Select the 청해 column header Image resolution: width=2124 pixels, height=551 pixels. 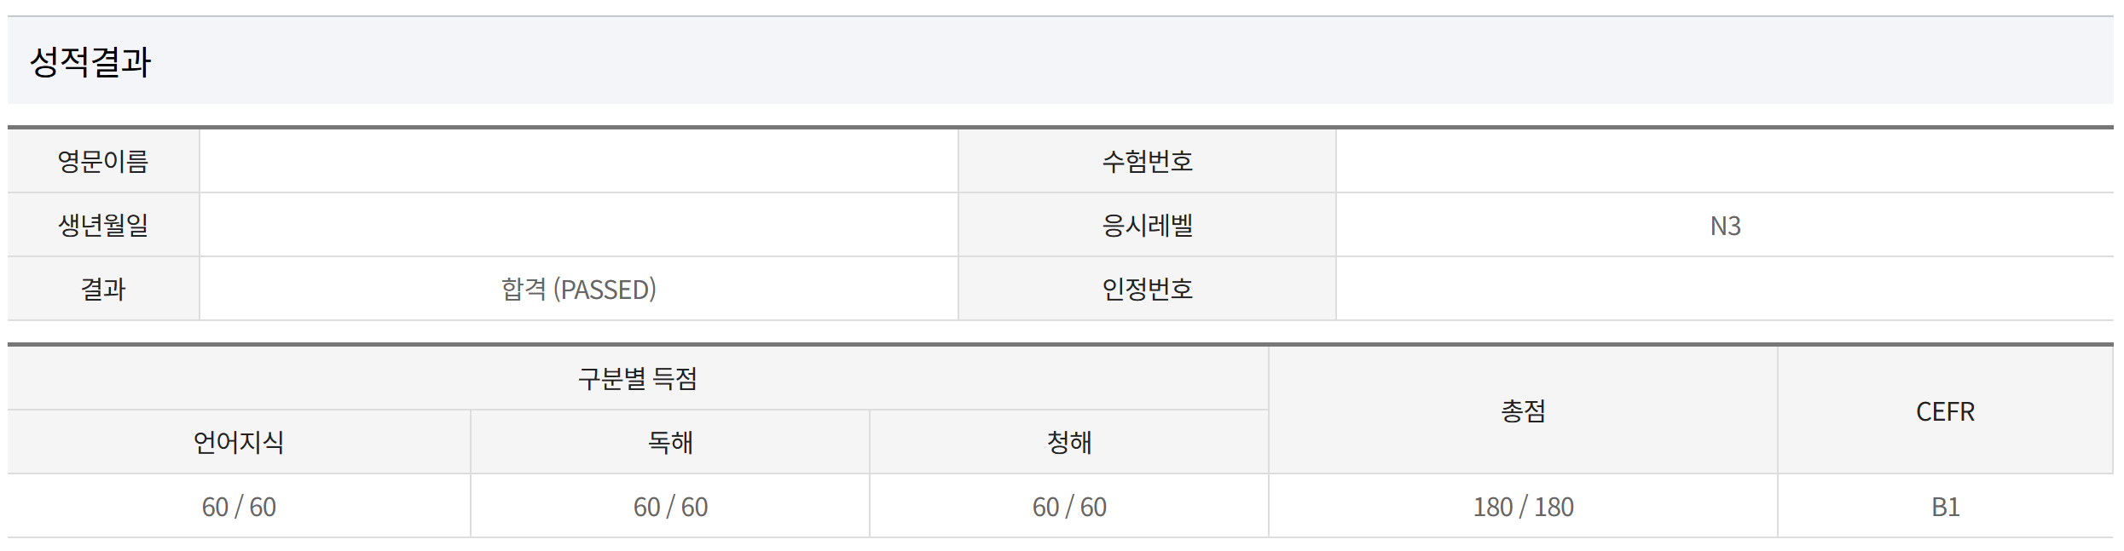click(x=1069, y=442)
